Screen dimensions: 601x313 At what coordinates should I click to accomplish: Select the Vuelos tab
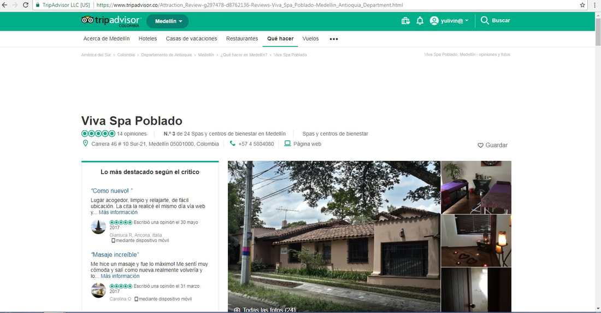pos(310,39)
